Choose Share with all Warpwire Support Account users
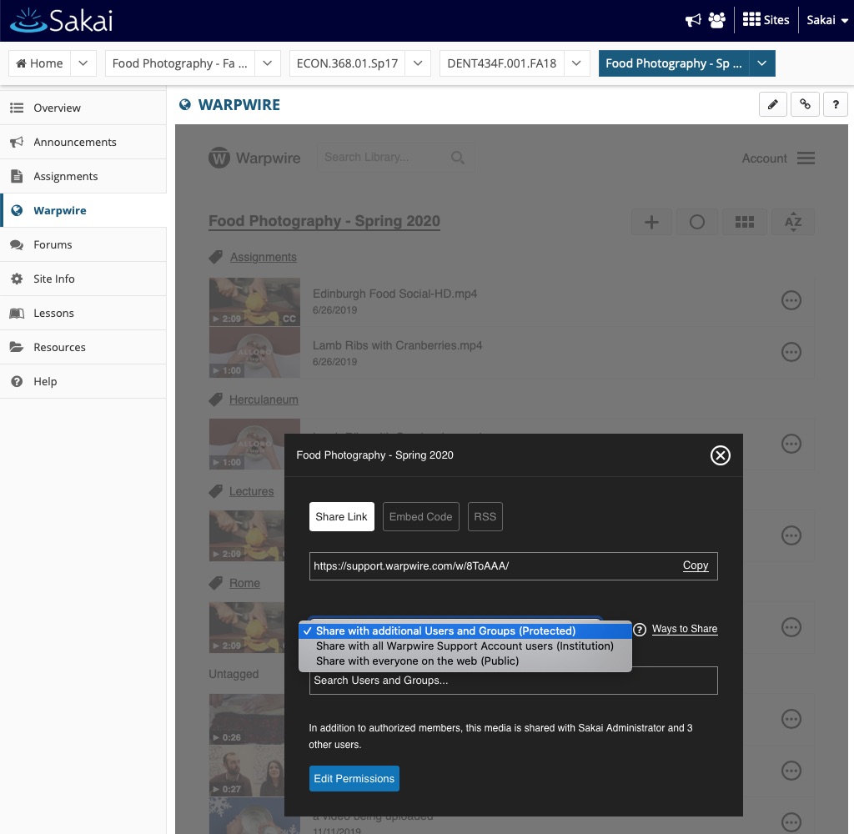Viewport: 854px width, 834px height. pyautogui.click(x=465, y=646)
